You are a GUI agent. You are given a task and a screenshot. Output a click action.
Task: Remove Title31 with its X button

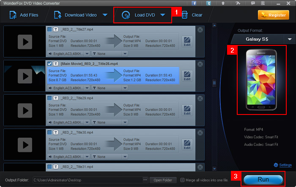pos(200,167)
